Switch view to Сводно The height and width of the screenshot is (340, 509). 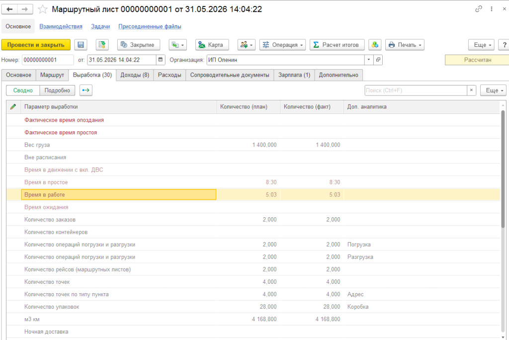tap(23, 90)
